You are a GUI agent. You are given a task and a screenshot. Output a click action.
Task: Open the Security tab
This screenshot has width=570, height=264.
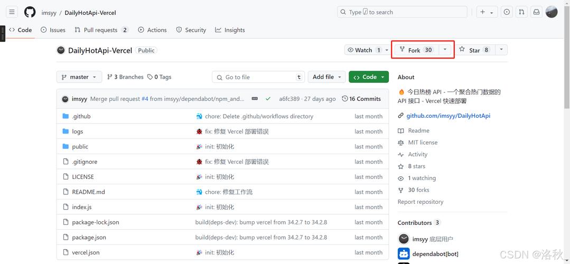click(x=191, y=30)
